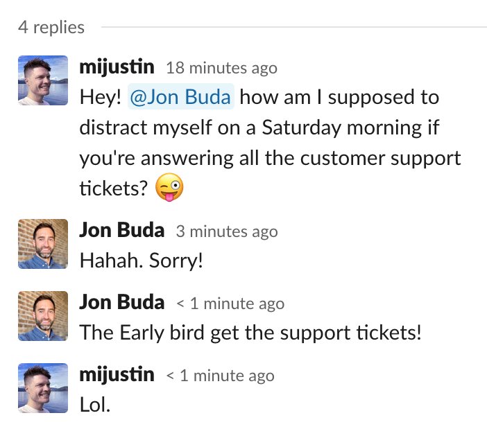Click the @Jon Buda mention
Viewport: 487px width, 438px height.
[x=181, y=97]
